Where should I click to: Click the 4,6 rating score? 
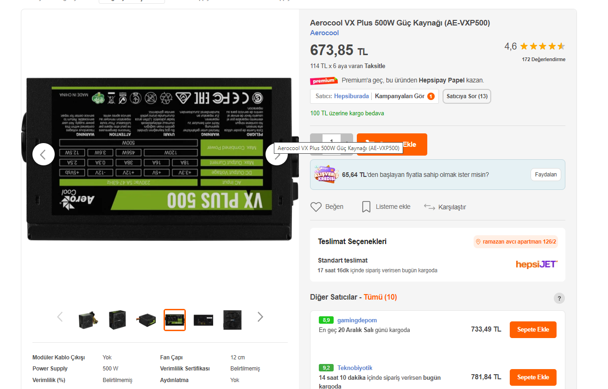[510, 46]
